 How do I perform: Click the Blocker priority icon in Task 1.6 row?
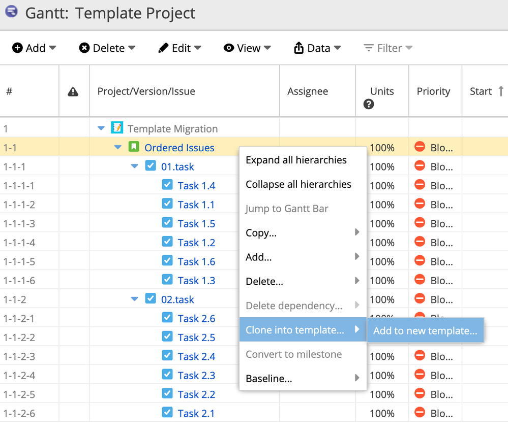pyautogui.click(x=420, y=260)
